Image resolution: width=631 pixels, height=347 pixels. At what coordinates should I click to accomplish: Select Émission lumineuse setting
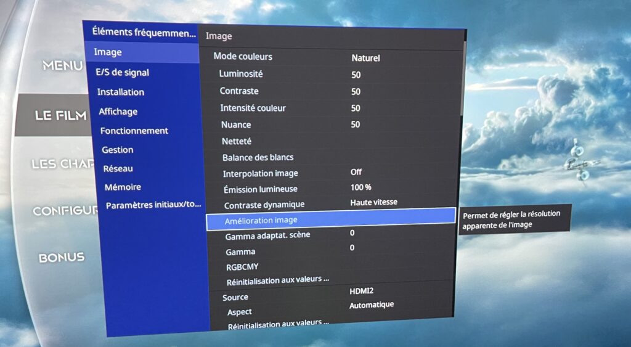(x=261, y=189)
